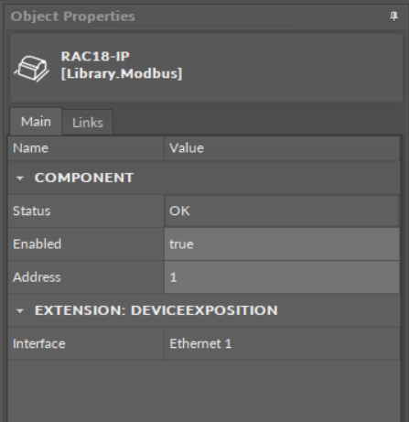Screen dimensions: 409x422
Task: Collapse the EXTENSION: DEVICEEXPOSITION section arrow
Action: point(20,311)
